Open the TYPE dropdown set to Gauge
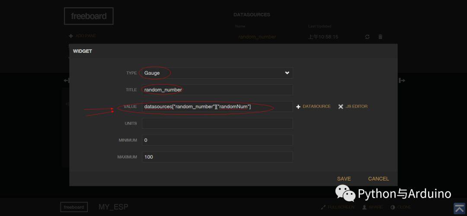 [217, 73]
